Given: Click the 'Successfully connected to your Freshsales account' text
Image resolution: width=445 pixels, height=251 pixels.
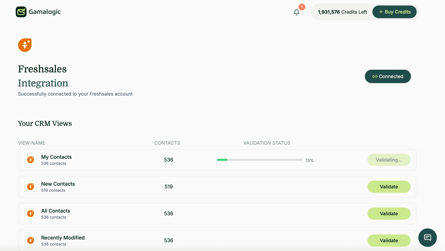Looking at the screenshot, I should (75, 94).
